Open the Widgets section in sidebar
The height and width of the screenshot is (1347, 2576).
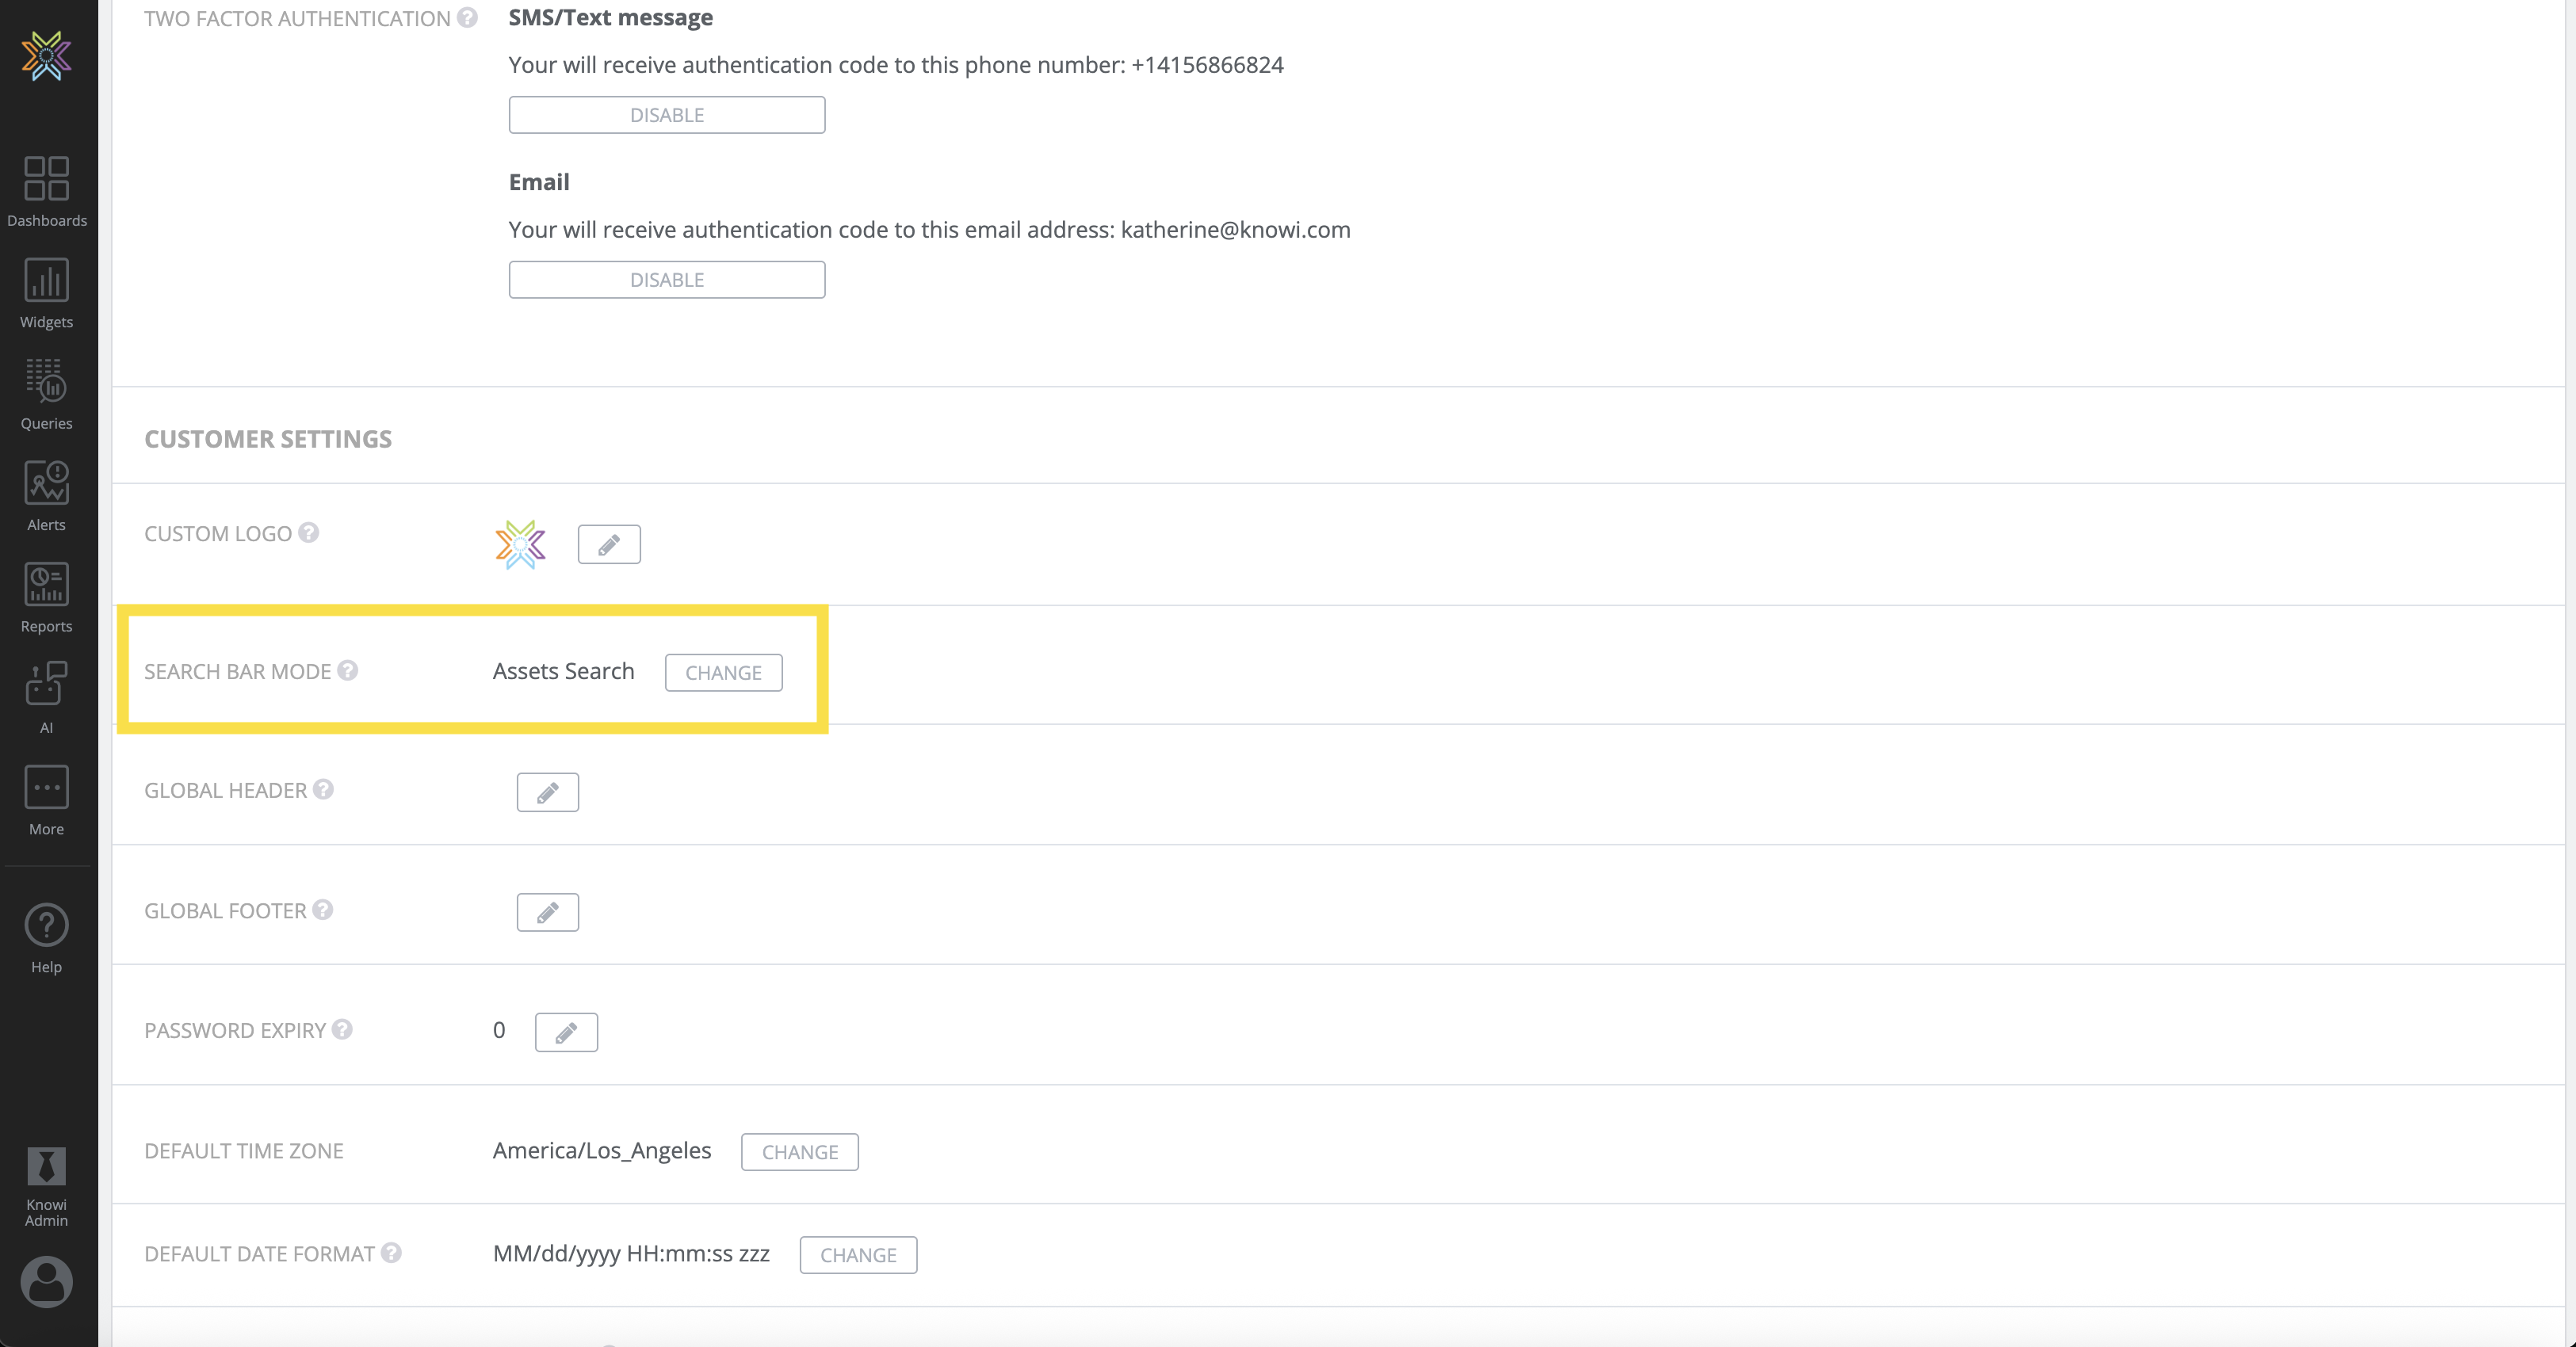(46, 293)
